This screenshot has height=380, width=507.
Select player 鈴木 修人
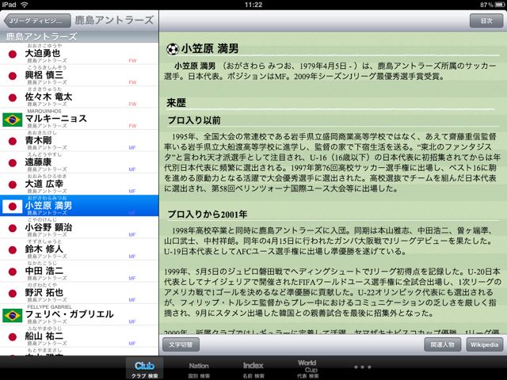(79, 249)
